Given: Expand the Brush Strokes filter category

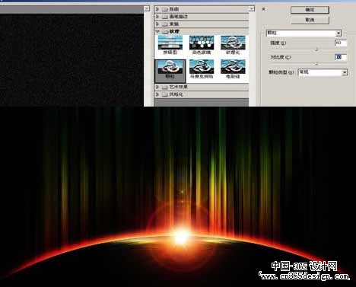Looking at the screenshot, I should pos(157,17).
